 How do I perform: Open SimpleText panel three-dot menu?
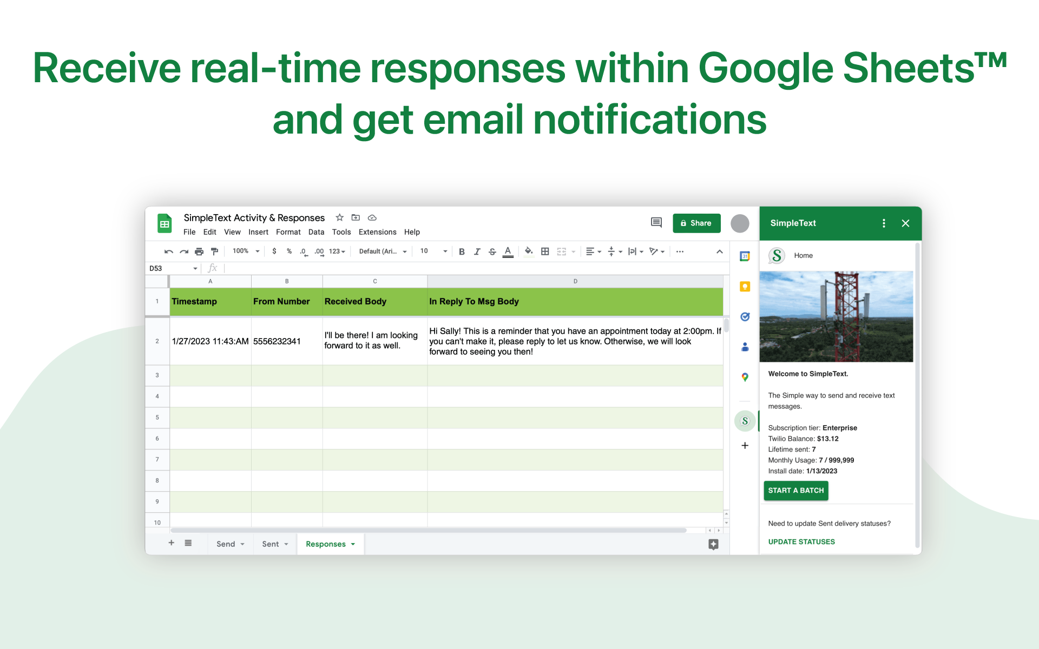(x=884, y=223)
